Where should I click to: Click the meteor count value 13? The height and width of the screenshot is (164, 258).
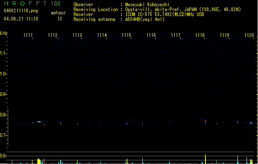[x=59, y=19]
